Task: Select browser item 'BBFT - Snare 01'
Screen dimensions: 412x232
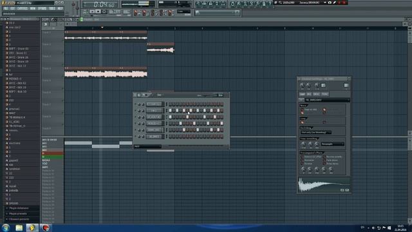Action: (x=19, y=49)
